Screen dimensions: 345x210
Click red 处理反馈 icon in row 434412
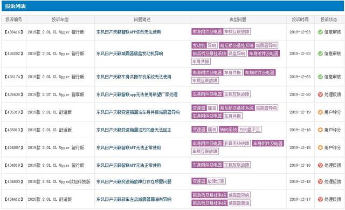click(x=320, y=199)
